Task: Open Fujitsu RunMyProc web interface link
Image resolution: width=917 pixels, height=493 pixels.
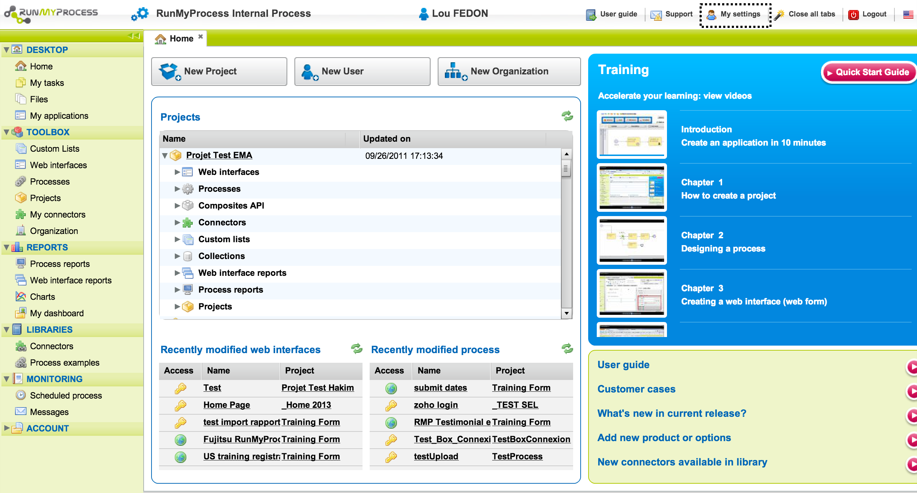Action: coord(241,439)
